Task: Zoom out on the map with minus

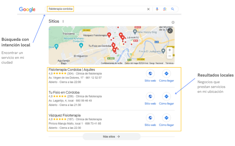Action: 170,56
